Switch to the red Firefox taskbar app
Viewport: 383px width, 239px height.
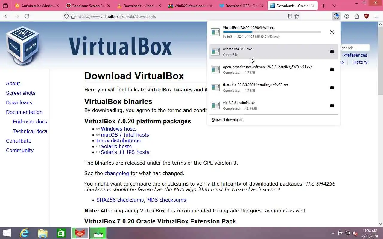(x=80, y=233)
